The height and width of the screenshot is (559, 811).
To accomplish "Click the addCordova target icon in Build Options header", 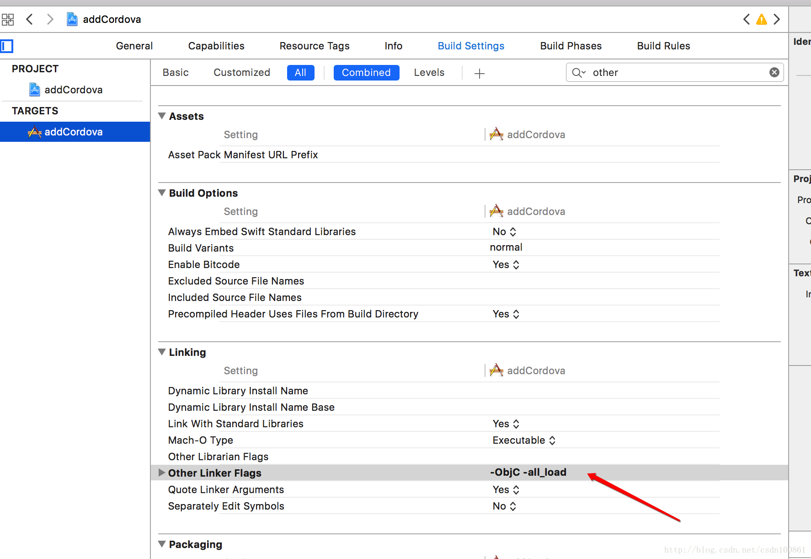I will (496, 211).
